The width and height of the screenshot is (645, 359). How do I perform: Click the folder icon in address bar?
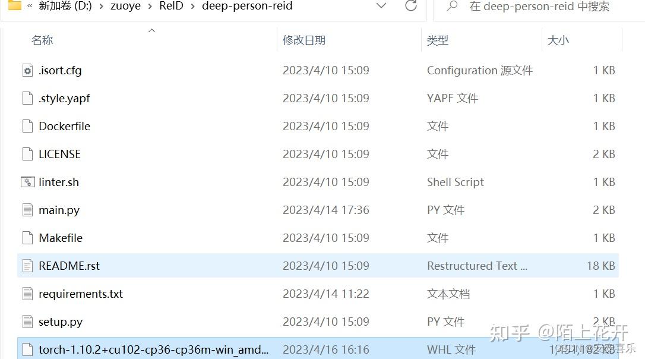[14, 6]
